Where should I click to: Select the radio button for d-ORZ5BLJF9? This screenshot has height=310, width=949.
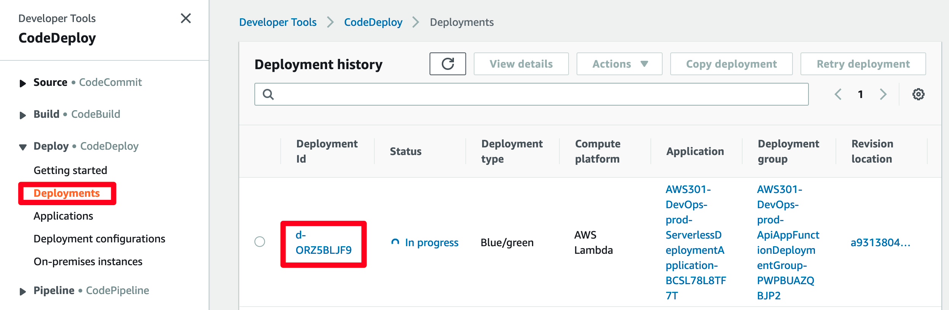[x=260, y=242]
